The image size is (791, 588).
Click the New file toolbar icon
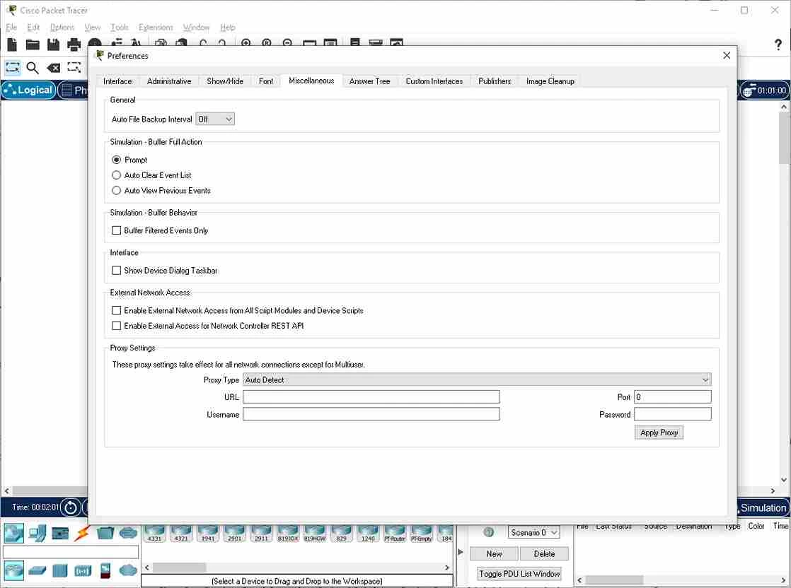(x=12, y=45)
